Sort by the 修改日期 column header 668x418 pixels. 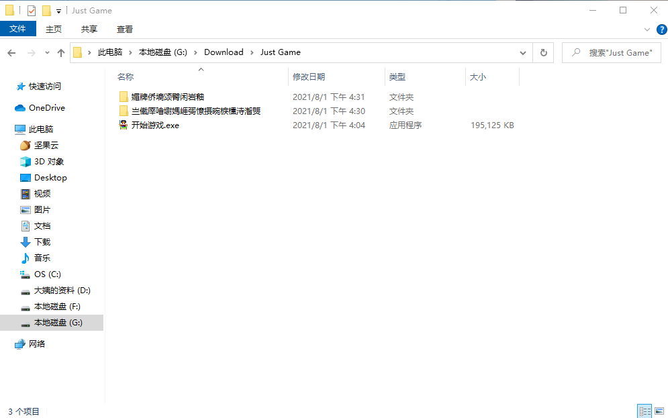(x=308, y=77)
